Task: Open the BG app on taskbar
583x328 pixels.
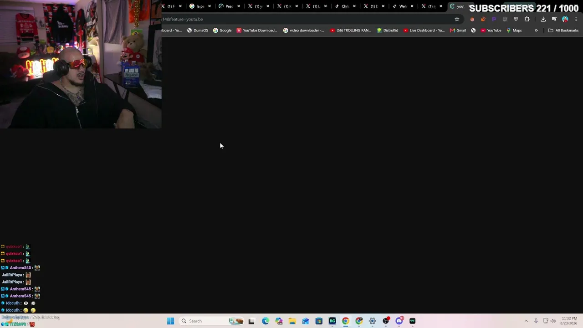Action: [332, 321]
